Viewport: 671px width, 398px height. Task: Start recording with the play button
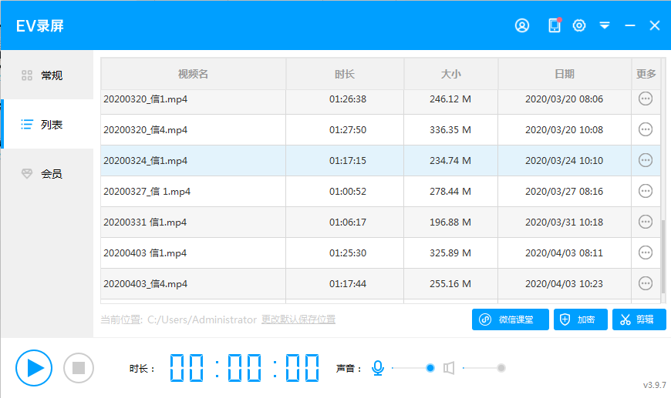pos(34,368)
